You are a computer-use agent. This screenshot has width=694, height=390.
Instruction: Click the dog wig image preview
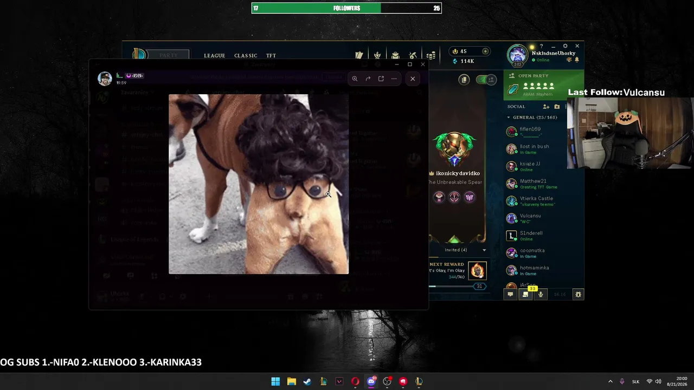tap(259, 184)
